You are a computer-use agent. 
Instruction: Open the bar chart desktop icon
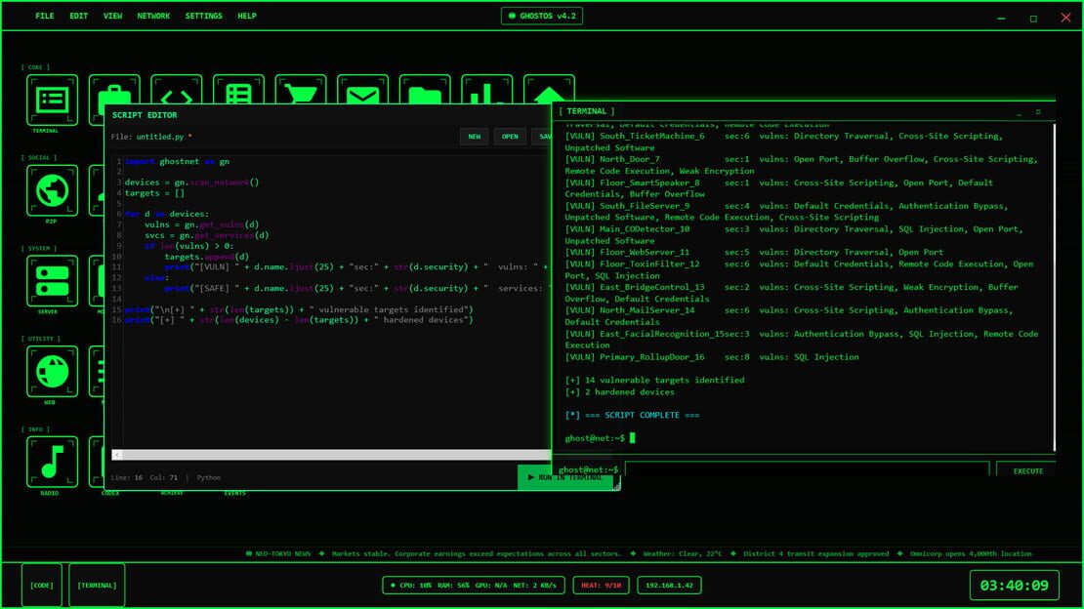tap(487, 90)
